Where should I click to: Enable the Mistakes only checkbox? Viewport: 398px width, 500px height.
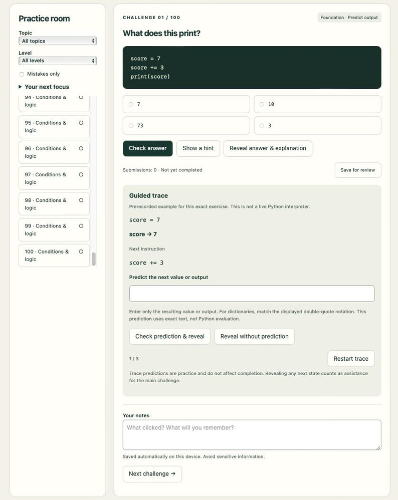coord(22,74)
